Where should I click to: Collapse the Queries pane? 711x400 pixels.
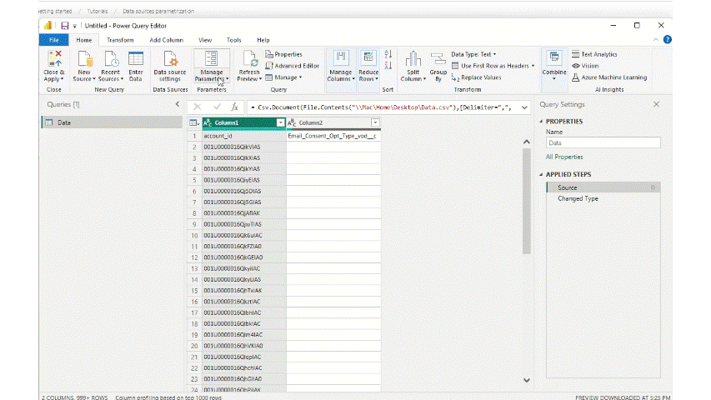[x=177, y=104]
